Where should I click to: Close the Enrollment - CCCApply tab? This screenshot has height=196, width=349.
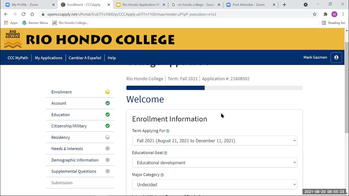tap(109, 5)
